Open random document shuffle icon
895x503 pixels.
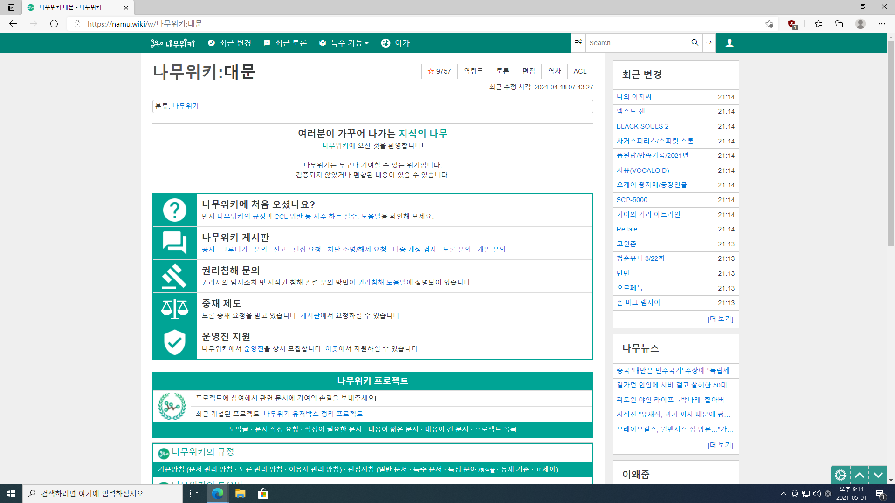pyautogui.click(x=578, y=42)
